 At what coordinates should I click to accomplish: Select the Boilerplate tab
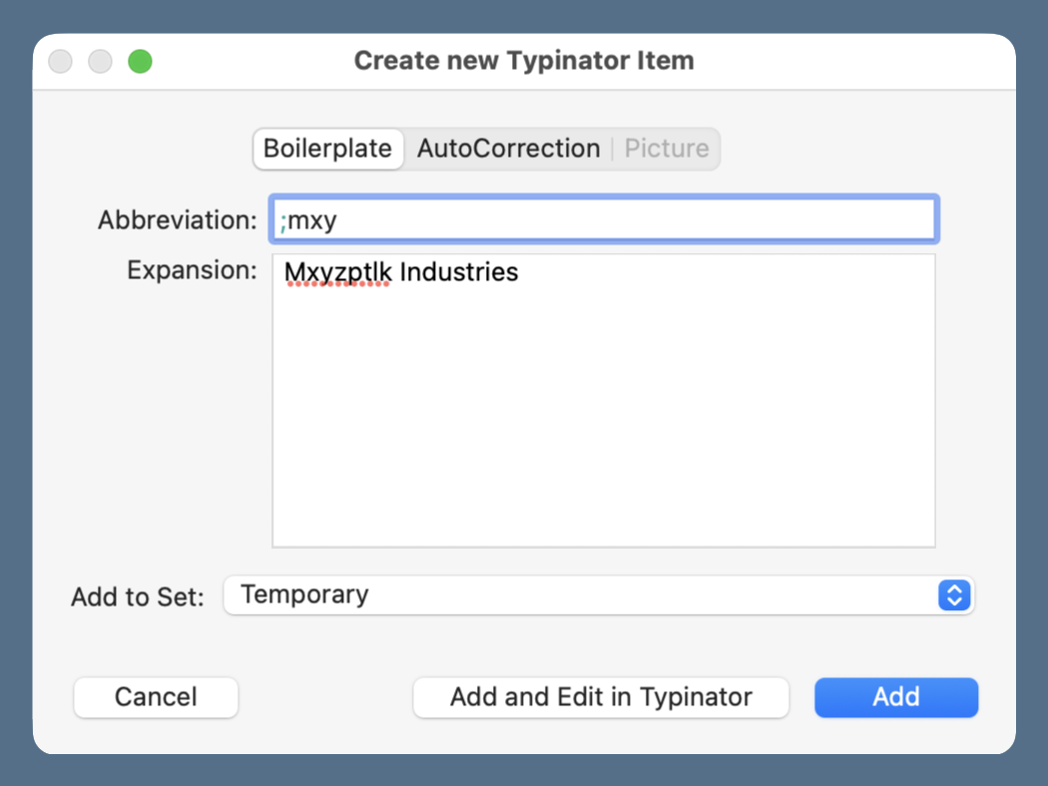point(327,148)
